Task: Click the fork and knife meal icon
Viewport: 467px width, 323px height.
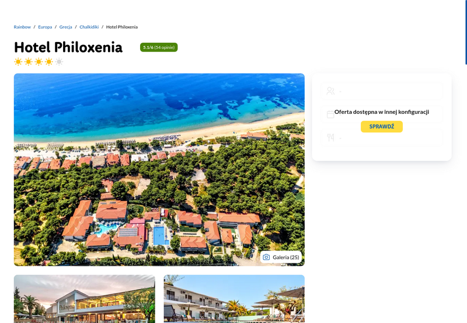Action: (x=330, y=137)
